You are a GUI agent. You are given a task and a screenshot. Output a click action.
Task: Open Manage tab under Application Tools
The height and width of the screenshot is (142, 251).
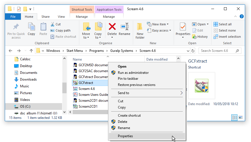click(x=109, y=17)
